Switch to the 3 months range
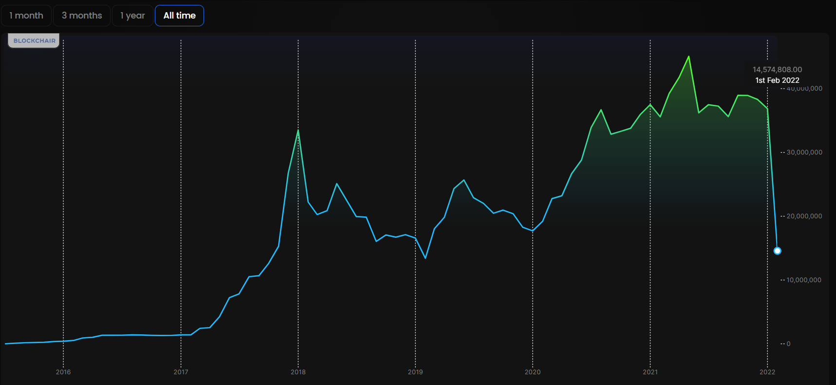The width and height of the screenshot is (836, 385). pos(82,16)
